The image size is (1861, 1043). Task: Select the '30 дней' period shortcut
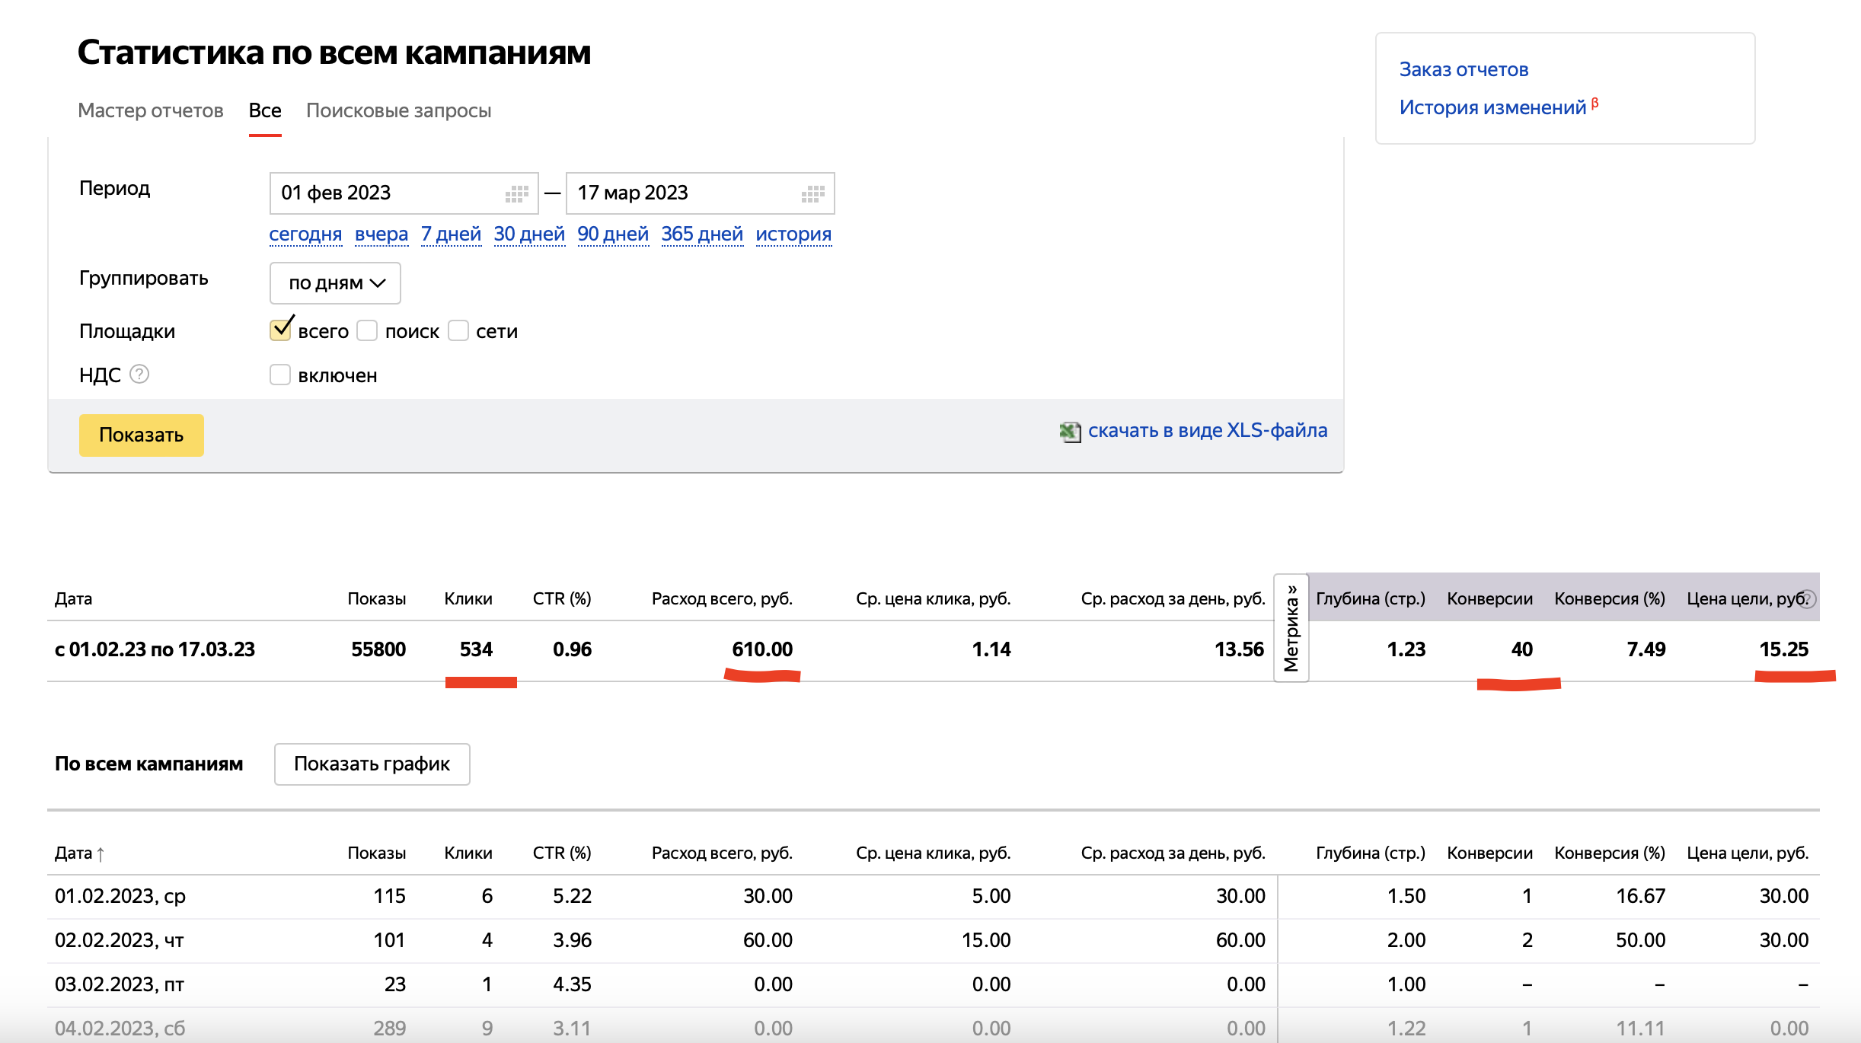click(x=529, y=234)
